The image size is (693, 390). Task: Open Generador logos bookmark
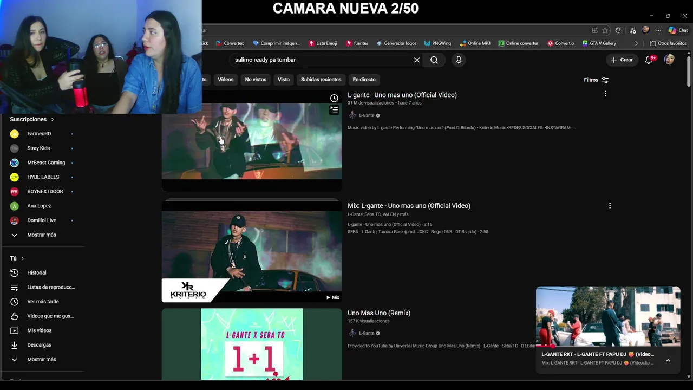coord(396,43)
